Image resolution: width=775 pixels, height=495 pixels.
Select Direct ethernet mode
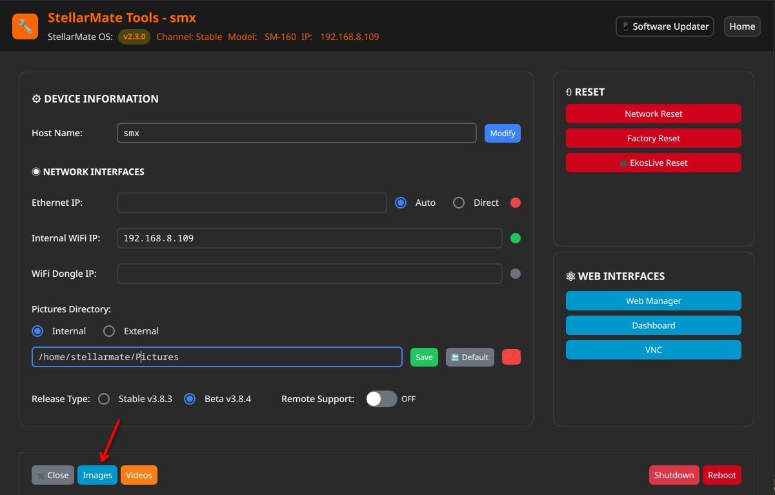459,203
